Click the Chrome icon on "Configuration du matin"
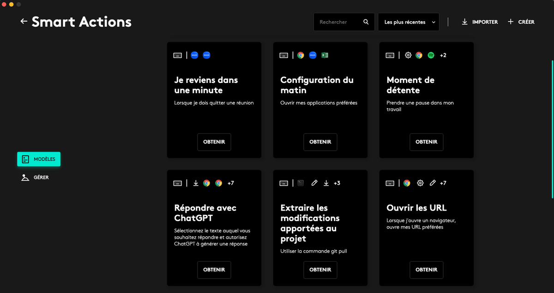This screenshot has width=554, height=293. [301, 55]
